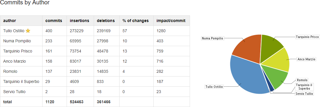Click the Commits by Author heading
Viewport: 320px width, 107px height.
(25, 3)
